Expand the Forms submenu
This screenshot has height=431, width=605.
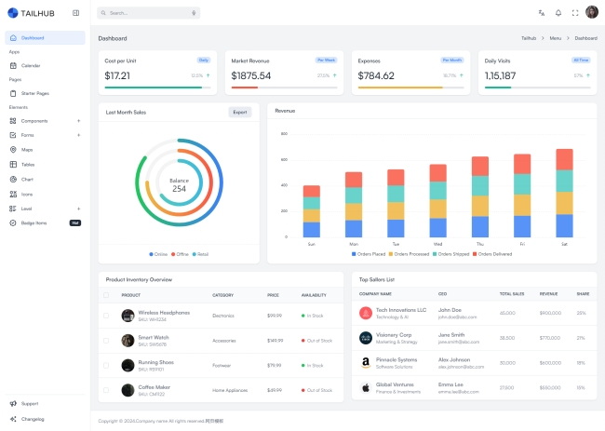(x=78, y=135)
